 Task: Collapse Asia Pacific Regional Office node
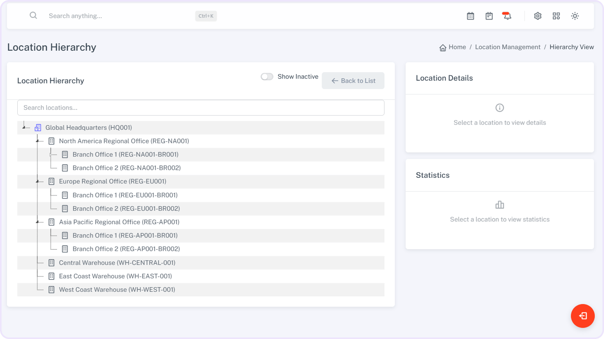(x=38, y=222)
